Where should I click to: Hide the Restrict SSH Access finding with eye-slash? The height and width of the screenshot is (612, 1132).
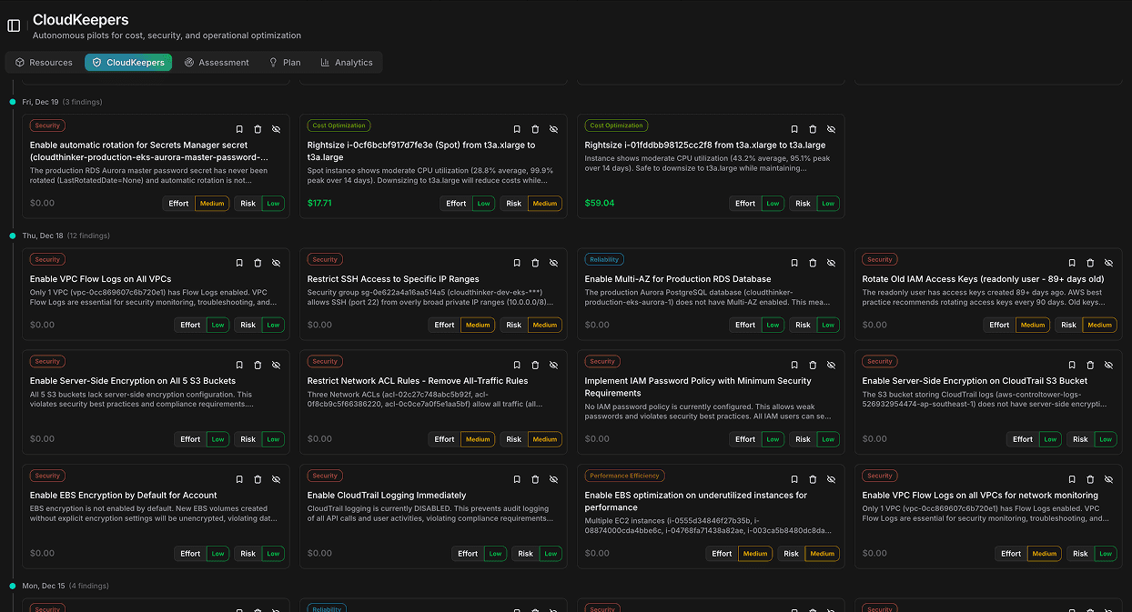pos(553,262)
